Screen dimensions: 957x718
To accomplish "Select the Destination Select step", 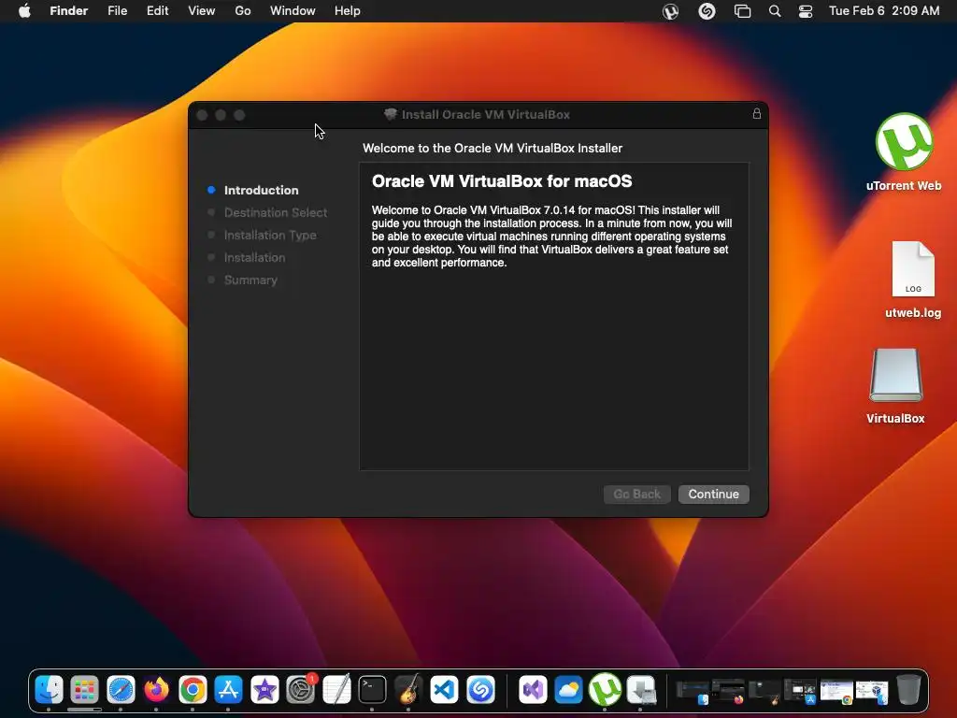I will coord(276,212).
